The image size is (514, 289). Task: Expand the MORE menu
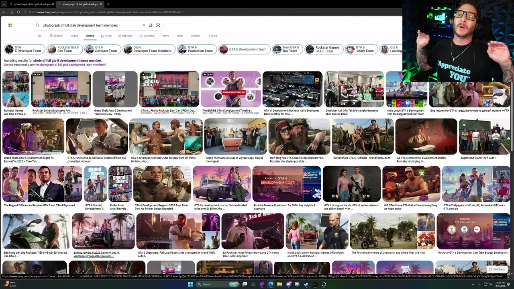[x=213, y=36]
